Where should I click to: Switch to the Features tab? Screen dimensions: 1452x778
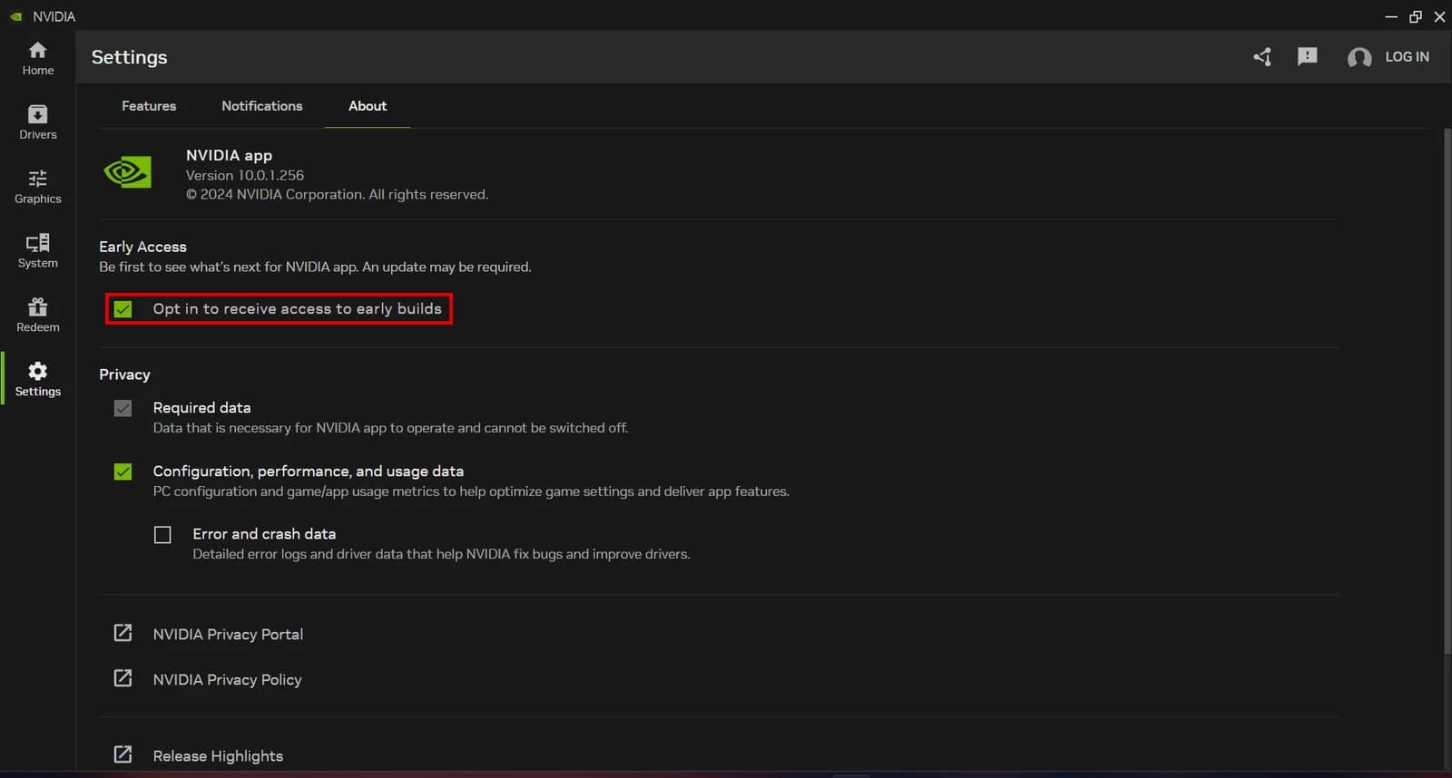149,106
